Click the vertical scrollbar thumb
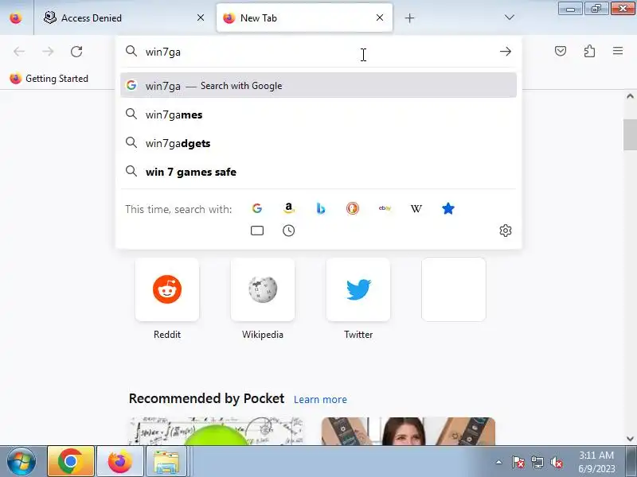The height and width of the screenshot is (477, 637). pyautogui.click(x=630, y=135)
